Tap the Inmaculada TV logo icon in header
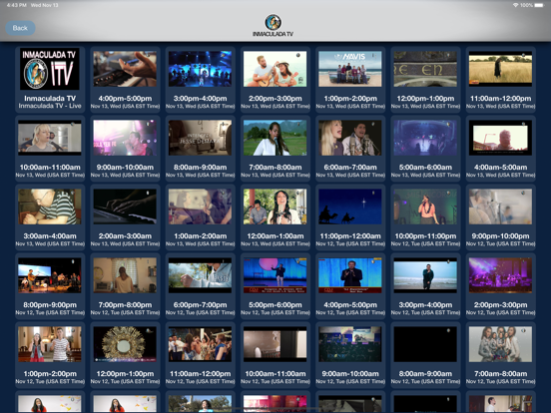551x413 pixels. (274, 22)
